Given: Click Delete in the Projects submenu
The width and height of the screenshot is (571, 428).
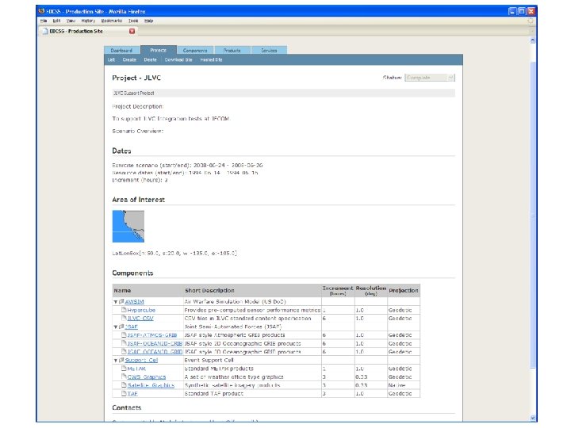Looking at the screenshot, I should (150, 60).
